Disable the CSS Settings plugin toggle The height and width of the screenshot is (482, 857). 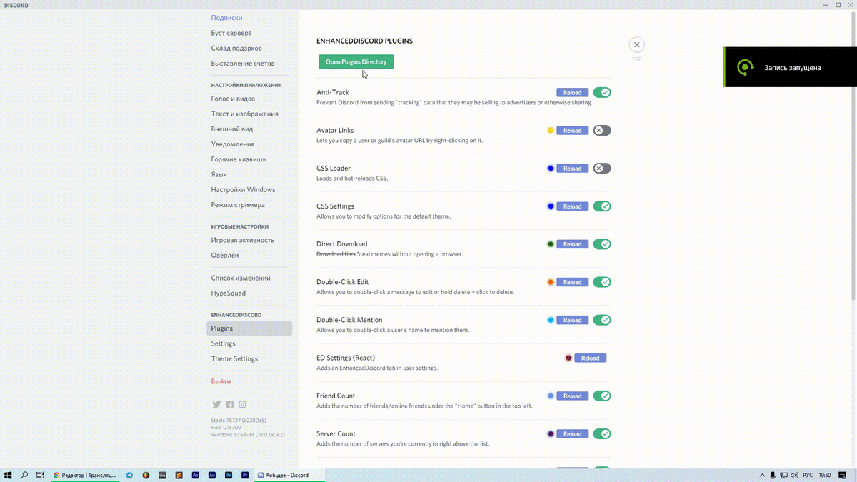pyautogui.click(x=602, y=206)
